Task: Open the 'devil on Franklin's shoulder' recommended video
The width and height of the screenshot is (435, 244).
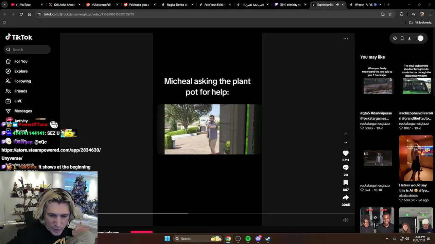Action: pos(416,86)
